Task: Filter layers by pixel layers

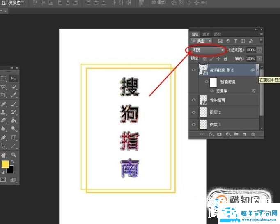Action: [220, 41]
